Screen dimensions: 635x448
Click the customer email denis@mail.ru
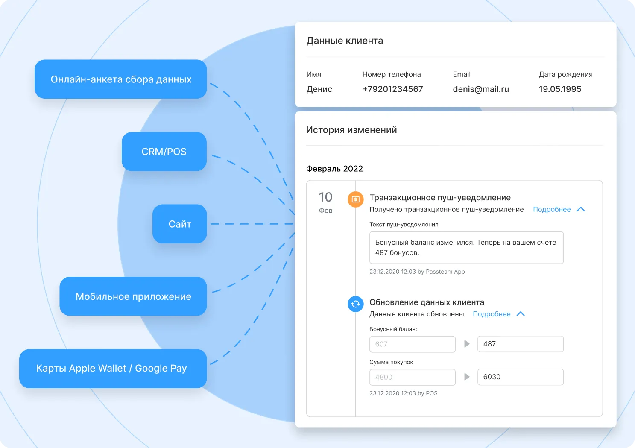coord(481,89)
